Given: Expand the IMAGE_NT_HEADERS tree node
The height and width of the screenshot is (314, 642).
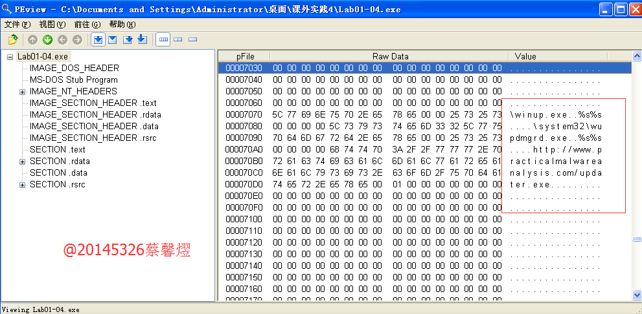Looking at the screenshot, I should pyautogui.click(x=22, y=92).
